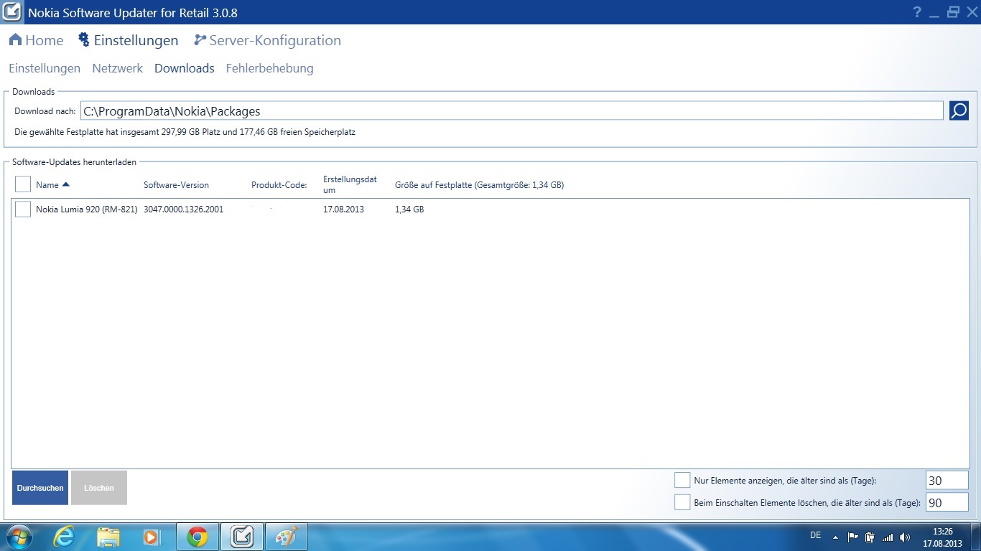Click the days field showing 90
The height and width of the screenshot is (551, 981).
click(947, 502)
